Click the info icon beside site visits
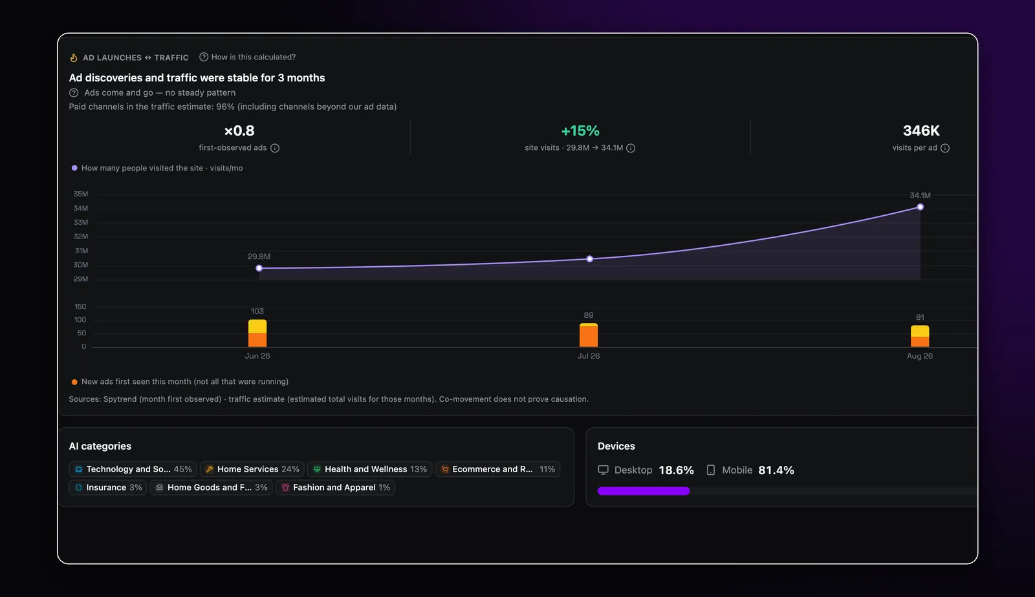The width and height of the screenshot is (1035, 597). coord(631,148)
